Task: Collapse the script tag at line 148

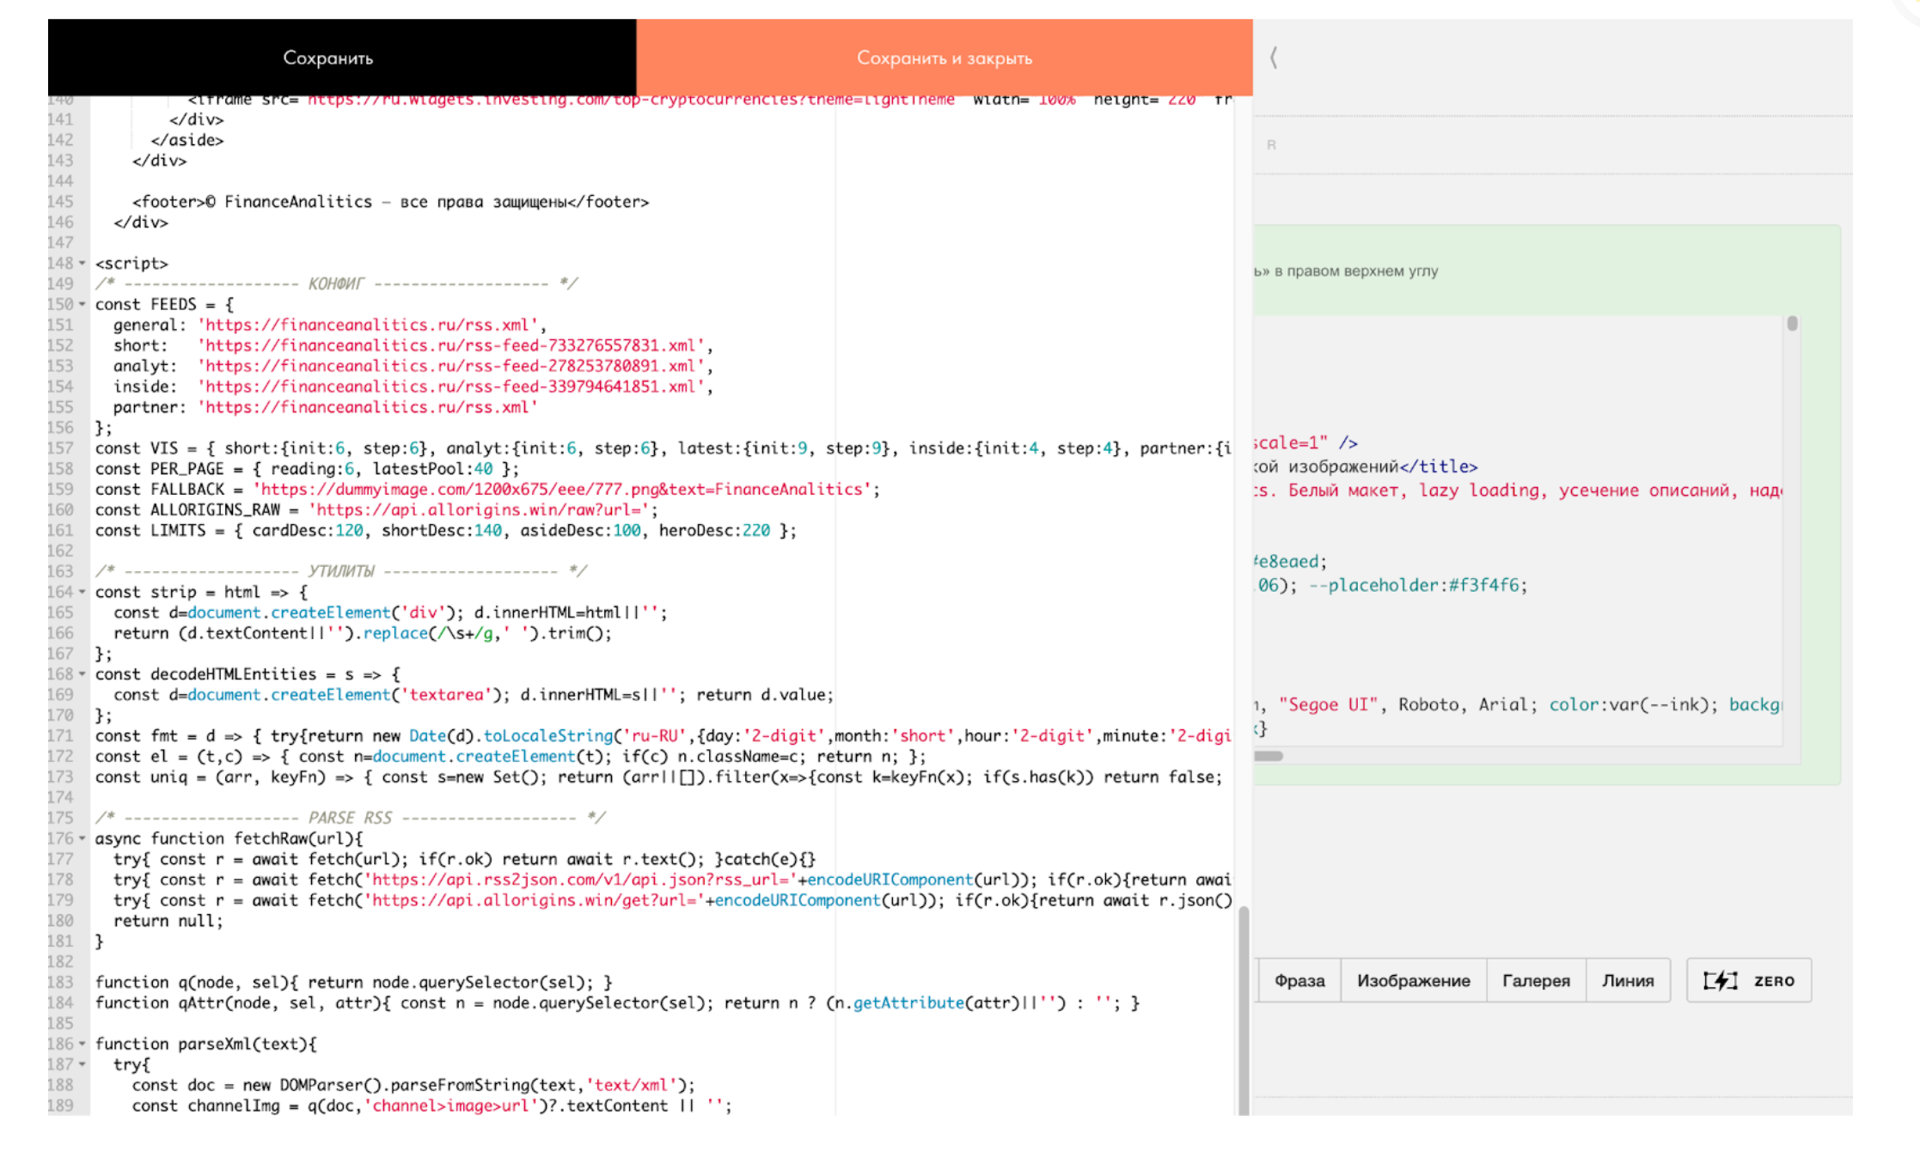Action: tap(83, 263)
